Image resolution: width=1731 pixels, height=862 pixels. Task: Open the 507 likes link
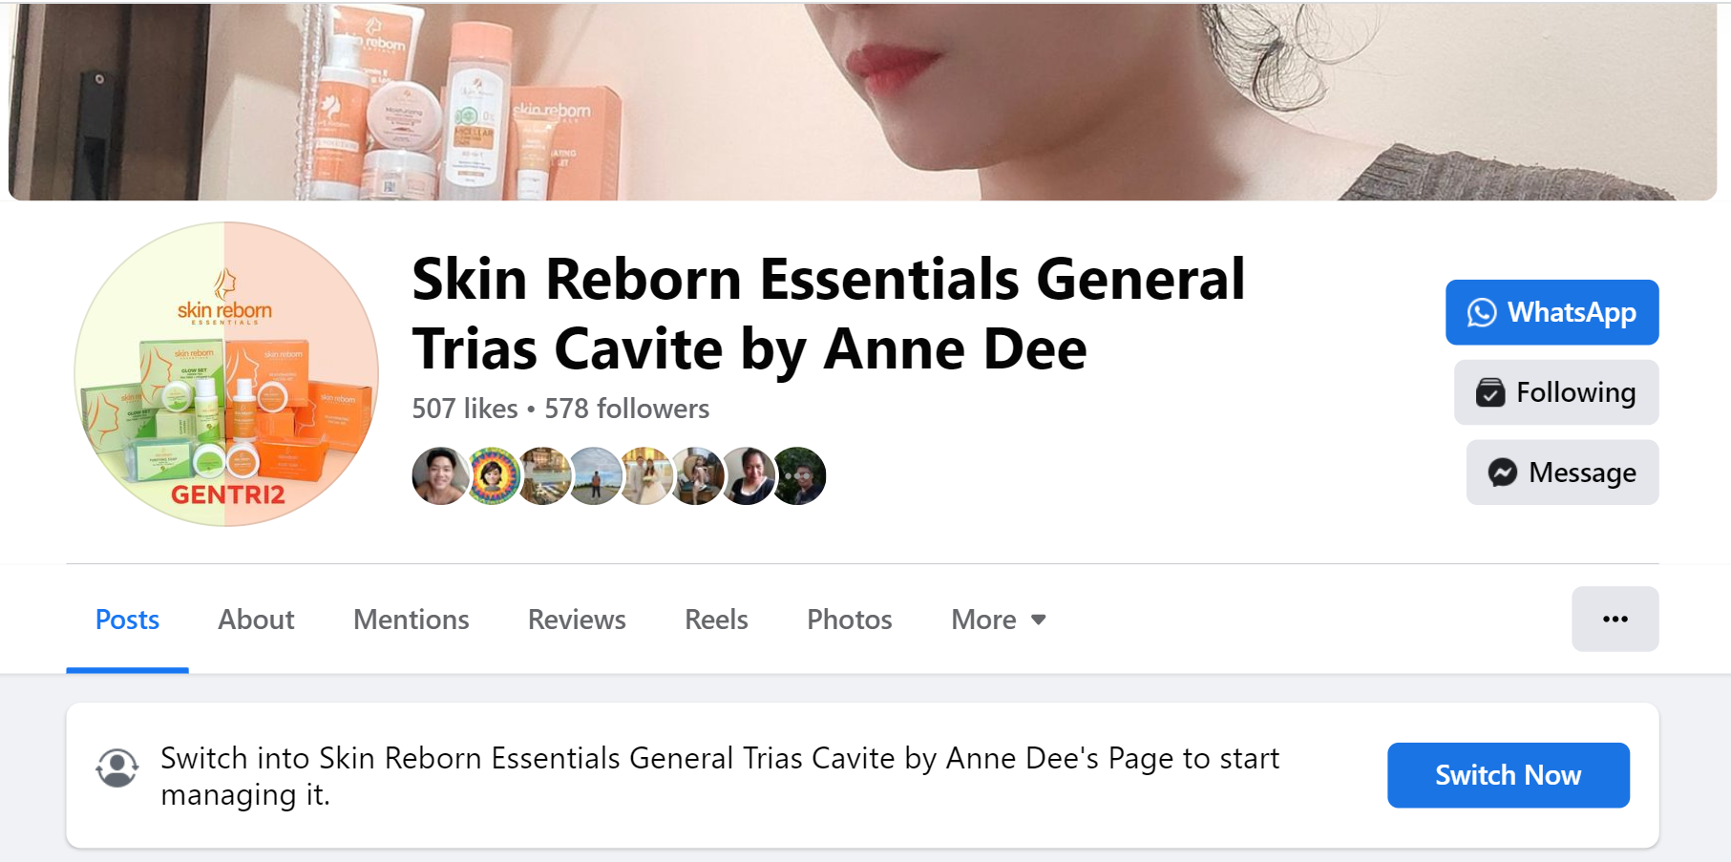click(465, 409)
